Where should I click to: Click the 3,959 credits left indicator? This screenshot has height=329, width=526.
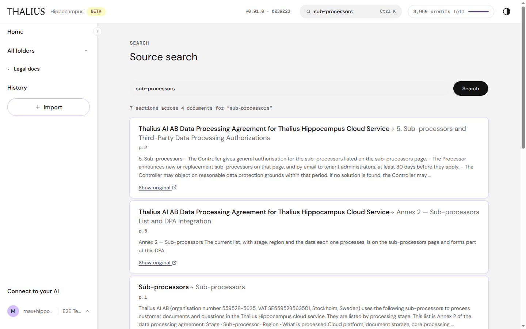(x=451, y=12)
